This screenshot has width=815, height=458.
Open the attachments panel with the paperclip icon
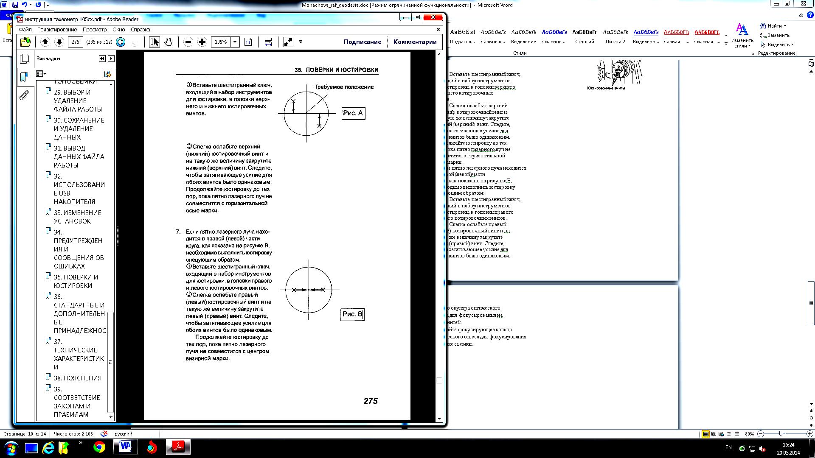click(25, 95)
